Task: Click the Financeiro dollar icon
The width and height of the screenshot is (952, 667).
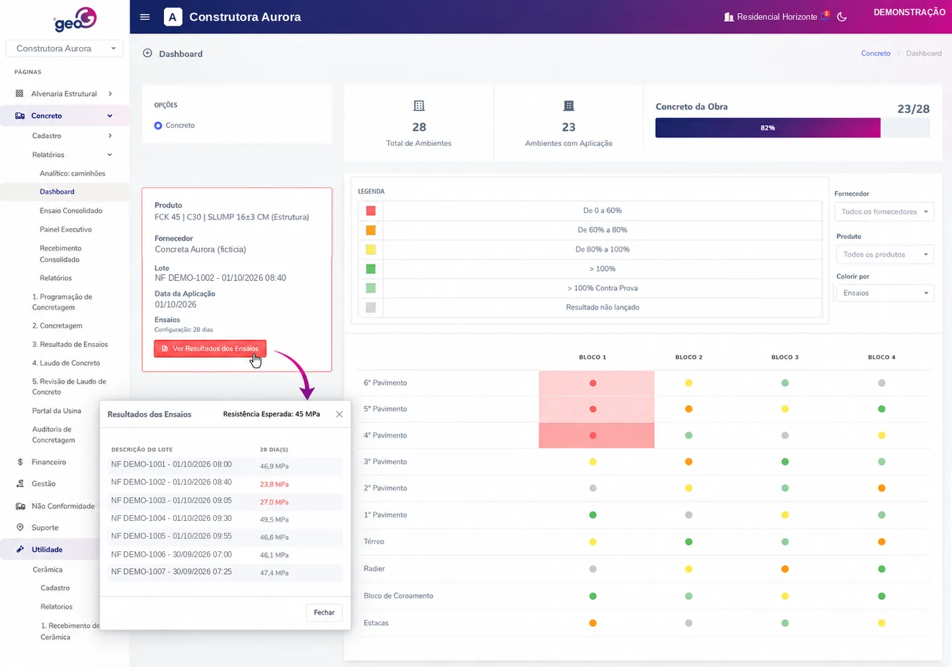Action: point(20,462)
